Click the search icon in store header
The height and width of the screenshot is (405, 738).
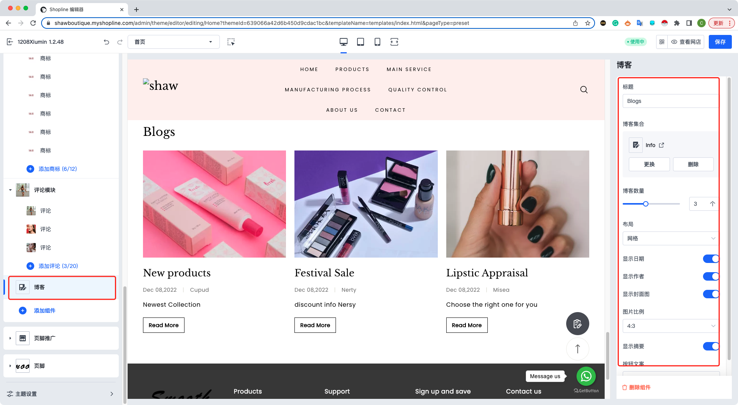583,90
